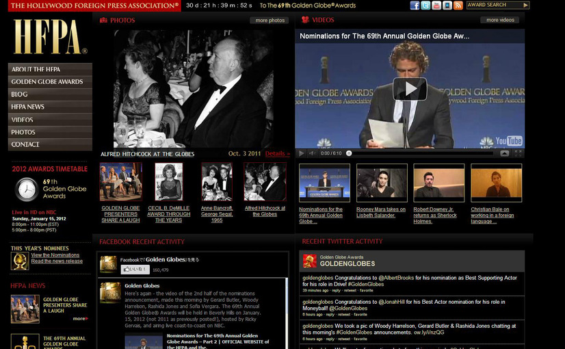Open Golden Globe Awards menu item
This screenshot has width=565, height=349.
[x=50, y=82]
